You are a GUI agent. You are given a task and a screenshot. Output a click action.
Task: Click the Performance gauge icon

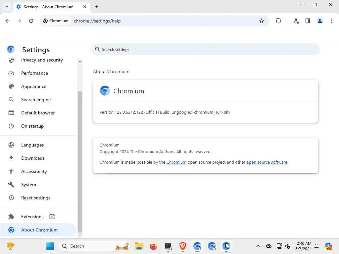pos(11,73)
